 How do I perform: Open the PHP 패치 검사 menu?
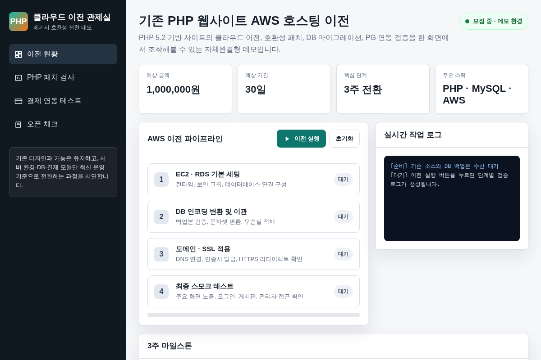pyautogui.click(x=63, y=77)
